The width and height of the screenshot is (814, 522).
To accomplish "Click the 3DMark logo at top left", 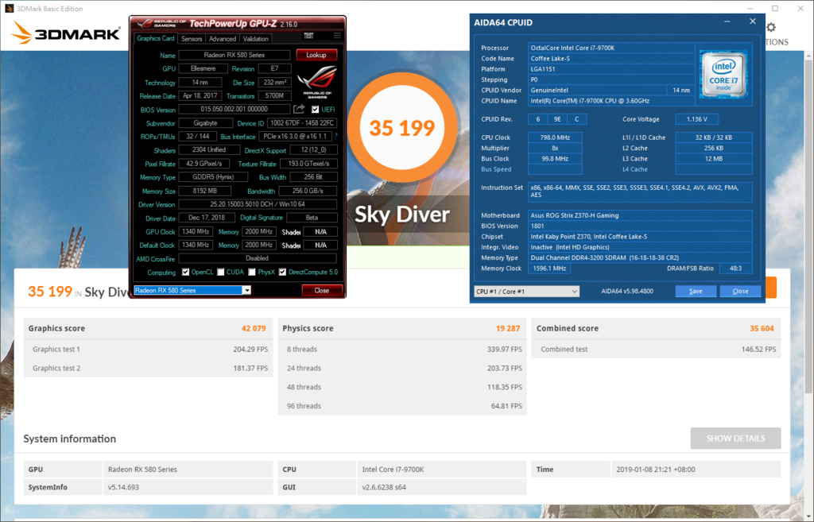I will [65, 33].
